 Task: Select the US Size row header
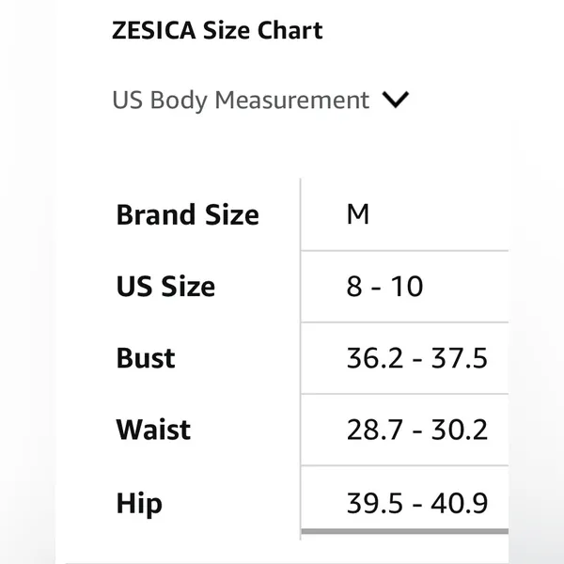point(165,287)
